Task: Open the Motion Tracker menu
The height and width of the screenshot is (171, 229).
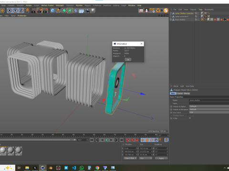Action: click(x=48, y=5)
